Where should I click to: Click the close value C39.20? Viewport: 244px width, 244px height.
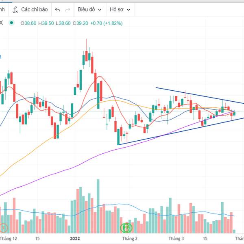coord(80,23)
